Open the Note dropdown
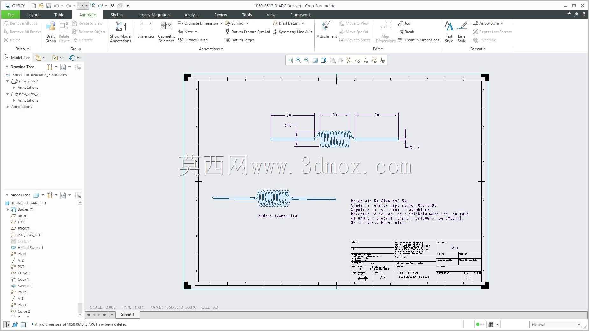The width and height of the screenshot is (589, 331). 196,32
